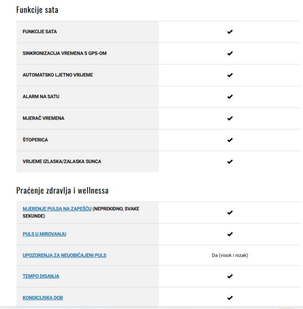Click the 'Da (visok i nizak)' value
This screenshot has height=309, width=303.
[x=229, y=255]
